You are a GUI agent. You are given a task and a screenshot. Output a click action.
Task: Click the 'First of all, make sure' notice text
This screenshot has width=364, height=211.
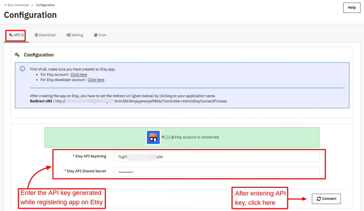72,69
